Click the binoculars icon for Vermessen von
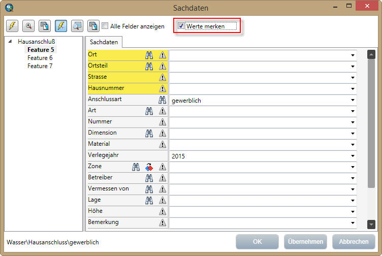Image resolution: width=382 pixels, height=256 pixels. 149,189
